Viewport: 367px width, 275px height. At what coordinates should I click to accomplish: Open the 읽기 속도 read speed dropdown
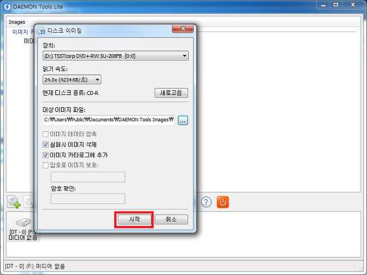pos(72,80)
